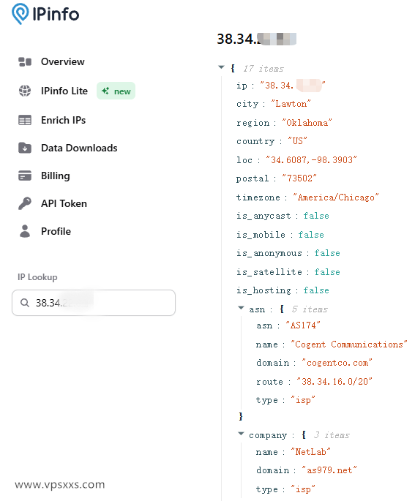Collapse the company object arrow

pos(241,434)
